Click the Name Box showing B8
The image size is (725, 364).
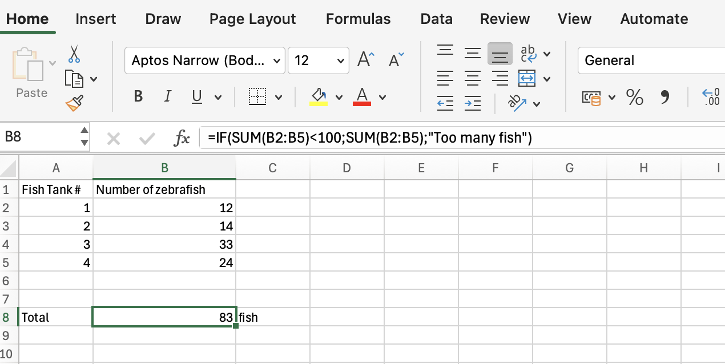39,137
